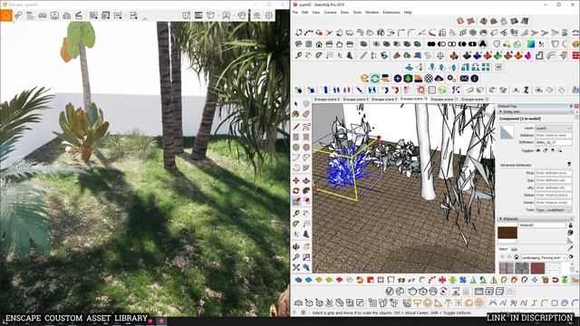Select the Rotate tool
Image resolution: width=580 pixels, height=326 pixels.
[x=296, y=191]
